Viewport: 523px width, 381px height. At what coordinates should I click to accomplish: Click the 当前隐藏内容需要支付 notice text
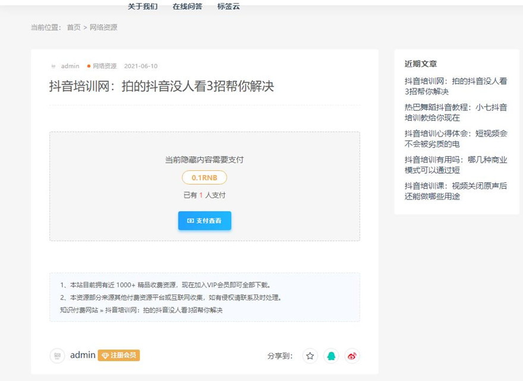coord(204,160)
